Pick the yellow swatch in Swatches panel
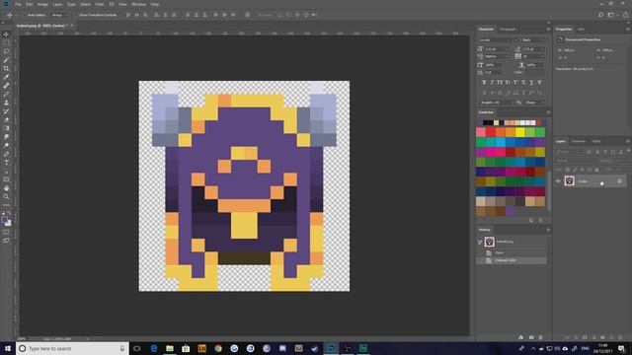The image size is (632, 355). point(520,132)
